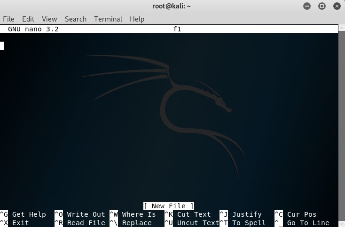Open the Help menu
This screenshot has height=227, width=345.
click(137, 19)
